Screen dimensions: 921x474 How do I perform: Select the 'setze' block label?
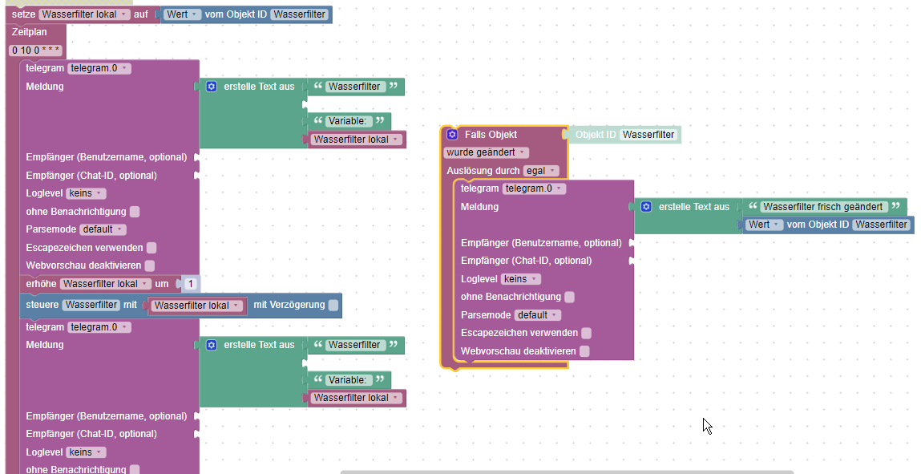[x=23, y=14]
